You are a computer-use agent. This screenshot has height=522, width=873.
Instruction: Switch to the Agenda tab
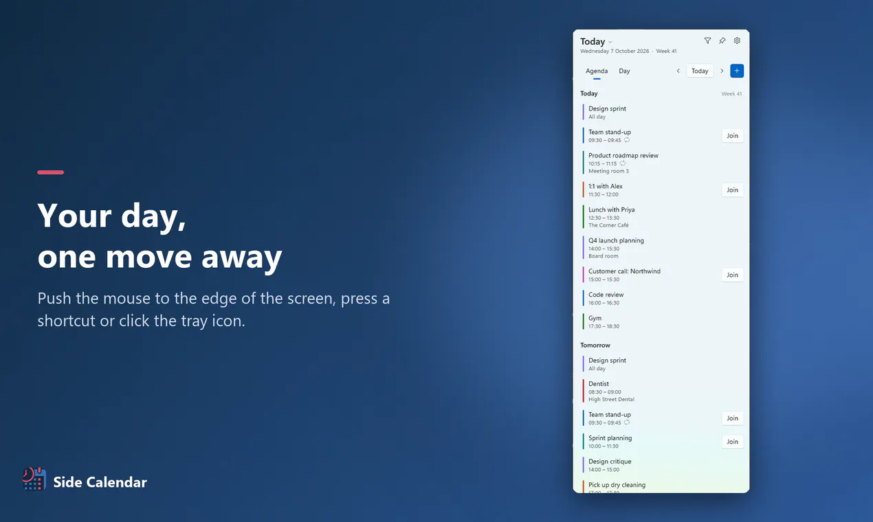click(597, 71)
